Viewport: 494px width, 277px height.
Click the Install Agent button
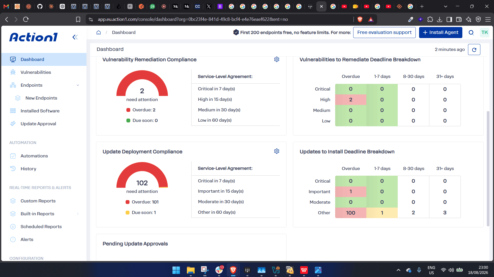(x=440, y=32)
